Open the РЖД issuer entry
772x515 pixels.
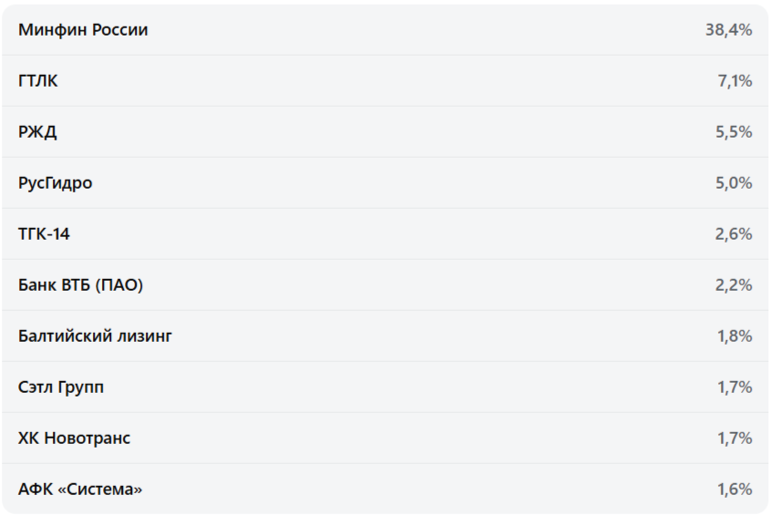coord(37,132)
